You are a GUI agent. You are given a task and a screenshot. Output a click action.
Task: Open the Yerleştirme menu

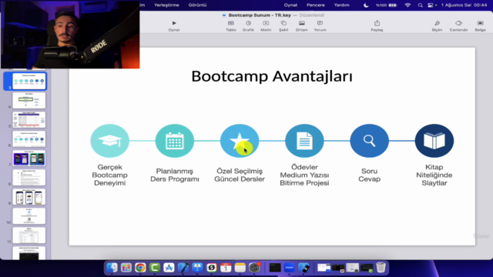pos(166,5)
